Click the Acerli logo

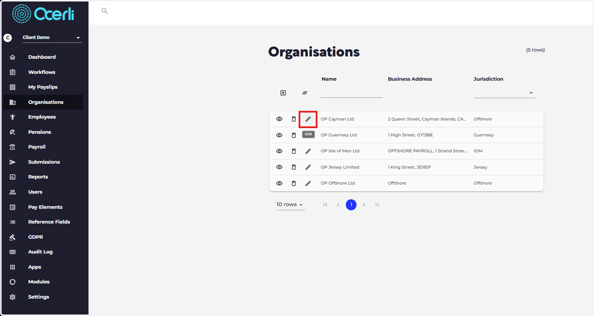43,14
